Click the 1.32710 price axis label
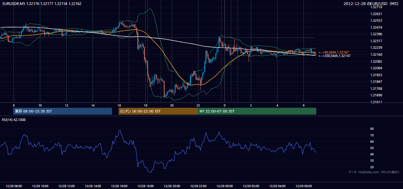The image size is (403, 189). click(x=377, y=7)
